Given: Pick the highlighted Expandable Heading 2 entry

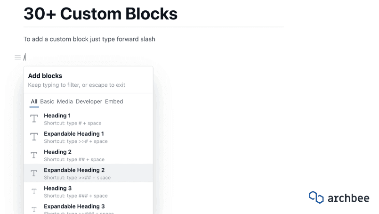Looking at the screenshot, I should [74, 170].
